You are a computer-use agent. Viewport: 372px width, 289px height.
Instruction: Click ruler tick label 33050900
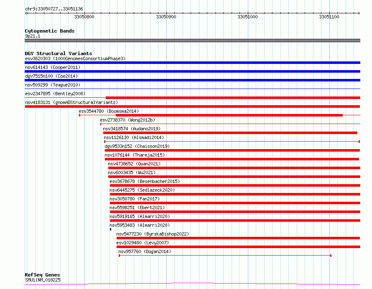click(166, 17)
